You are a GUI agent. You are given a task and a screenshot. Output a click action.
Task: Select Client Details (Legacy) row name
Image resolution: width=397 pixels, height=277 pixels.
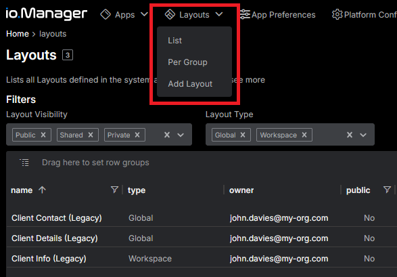[55, 238]
